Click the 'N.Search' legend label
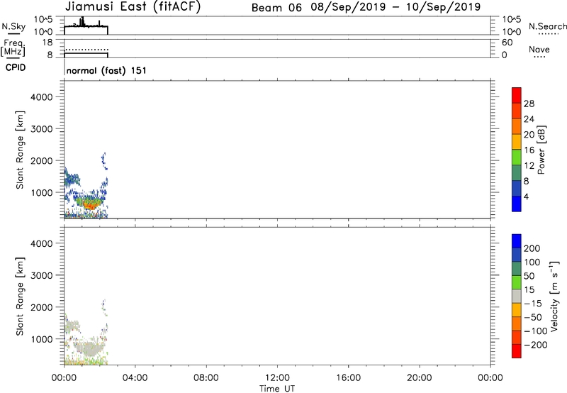The height and width of the screenshot is (393, 567). [x=548, y=26]
